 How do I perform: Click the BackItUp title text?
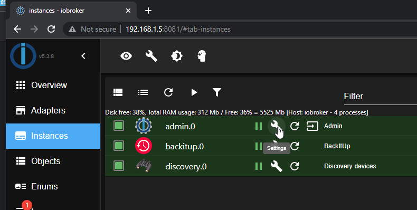pos(337,146)
